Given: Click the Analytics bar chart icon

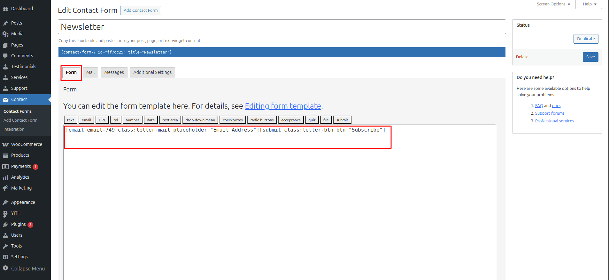Looking at the screenshot, I should [5, 177].
